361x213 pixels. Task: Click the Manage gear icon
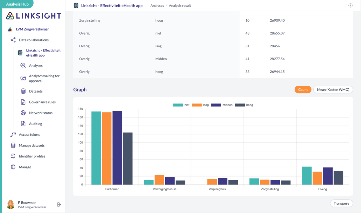[13, 167]
